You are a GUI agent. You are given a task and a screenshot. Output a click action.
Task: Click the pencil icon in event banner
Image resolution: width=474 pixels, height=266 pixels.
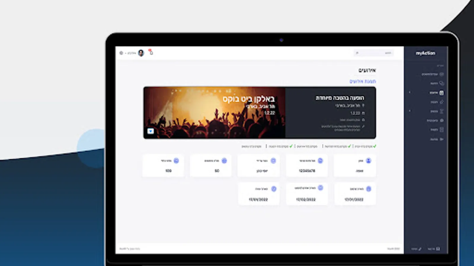click(x=363, y=126)
